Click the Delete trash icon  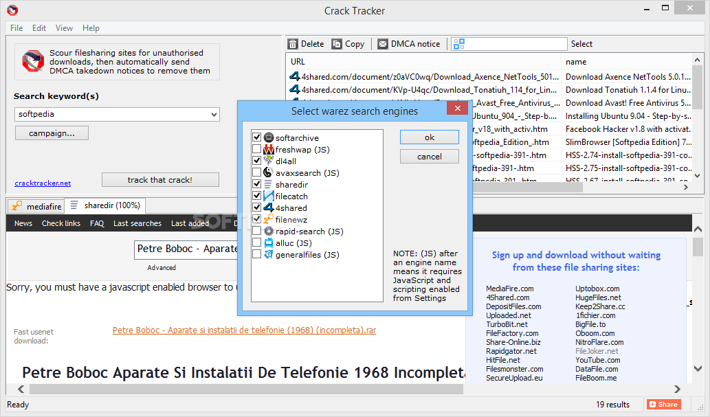point(293,44)
